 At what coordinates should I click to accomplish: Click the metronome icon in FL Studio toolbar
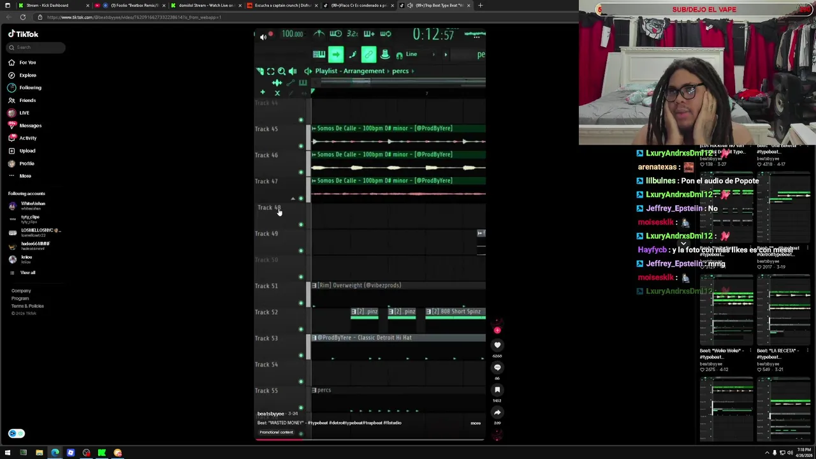click(x=319, y=34)
